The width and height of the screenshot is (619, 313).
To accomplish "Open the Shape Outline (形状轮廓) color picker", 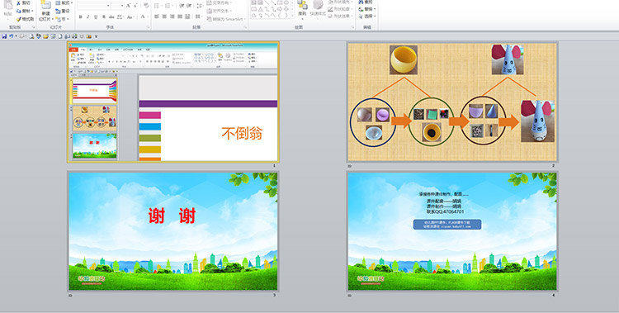I will [x=341, y=9].
